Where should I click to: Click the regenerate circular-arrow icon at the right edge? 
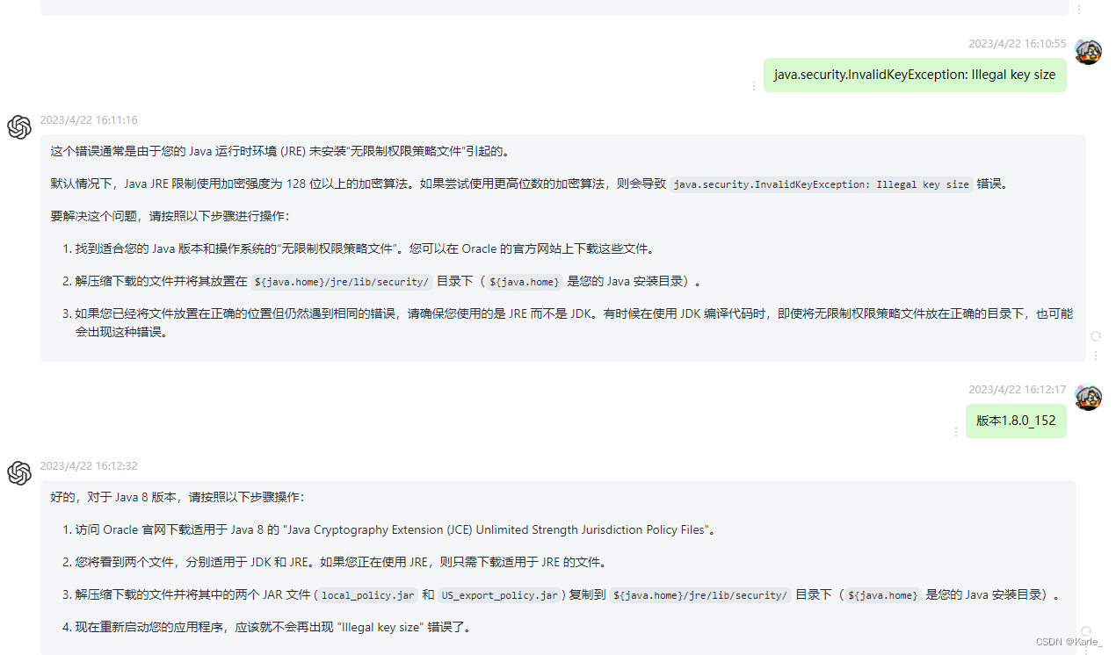(x=1095, y=336)
